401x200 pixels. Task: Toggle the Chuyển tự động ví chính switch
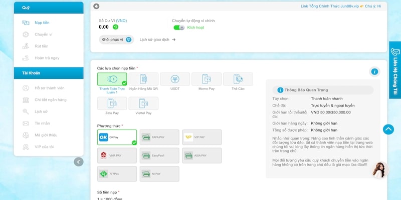point(179,27)
